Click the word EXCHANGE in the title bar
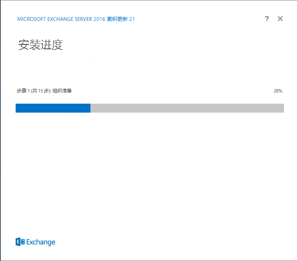 tap(61, 19)
